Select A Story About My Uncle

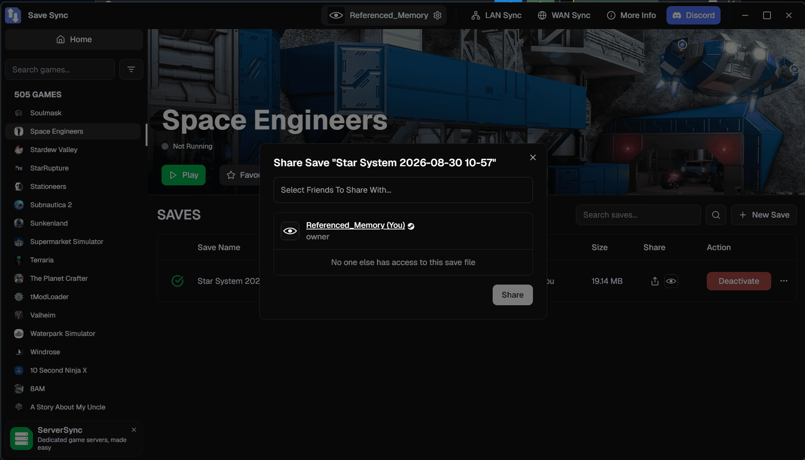[73, 407]
